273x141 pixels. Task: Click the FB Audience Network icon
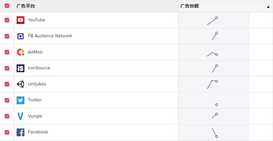[20, 36]
